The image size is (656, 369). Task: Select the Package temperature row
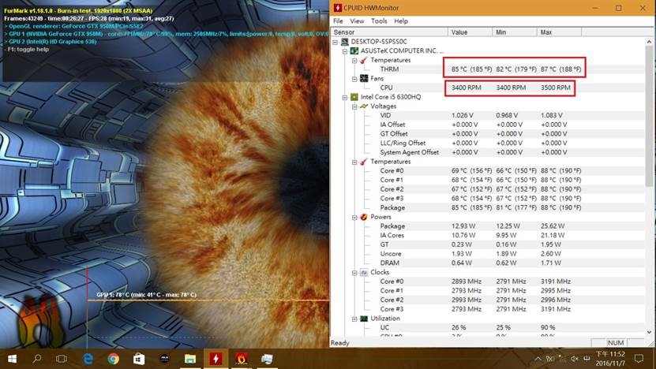(x=488, y=207)
